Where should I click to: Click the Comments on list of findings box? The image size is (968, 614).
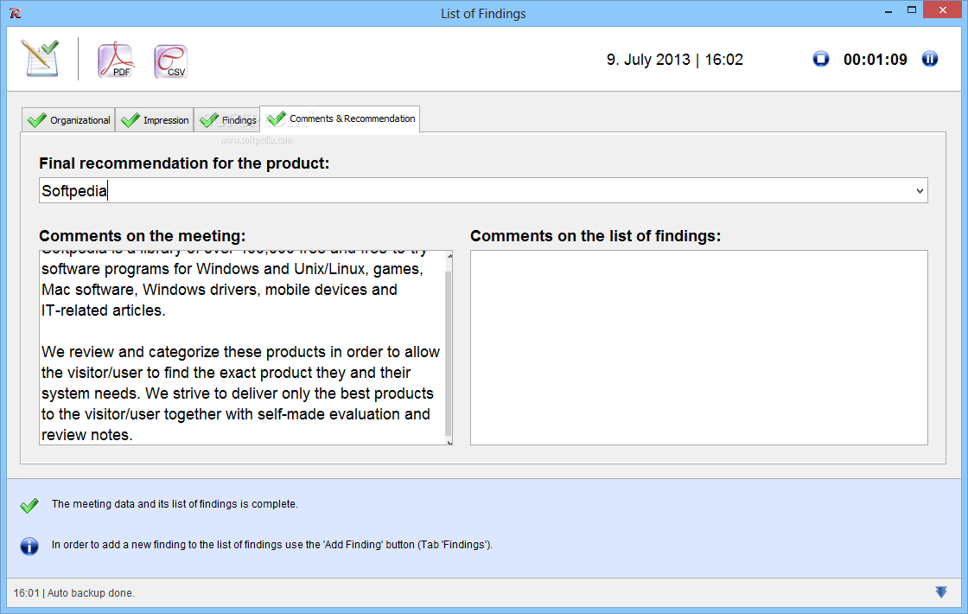tap(699, 347)
